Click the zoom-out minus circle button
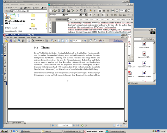The width and height of the screenshot is (167, 133). tap(71, 41)
